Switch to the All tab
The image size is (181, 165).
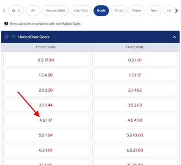[33, 11]
